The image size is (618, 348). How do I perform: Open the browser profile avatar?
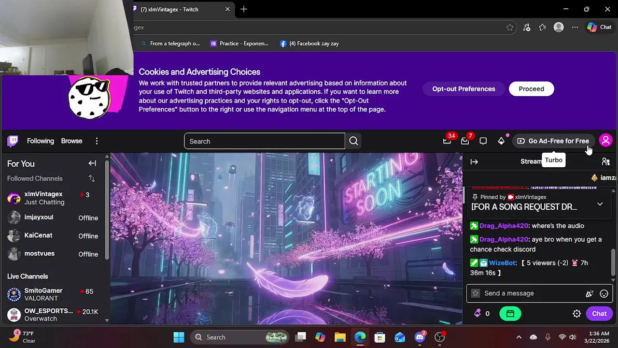tap(559, 28)
